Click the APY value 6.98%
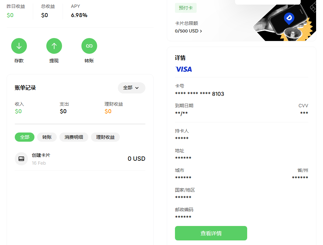This screenshot has width=323, height=245. tap(79, 15)
